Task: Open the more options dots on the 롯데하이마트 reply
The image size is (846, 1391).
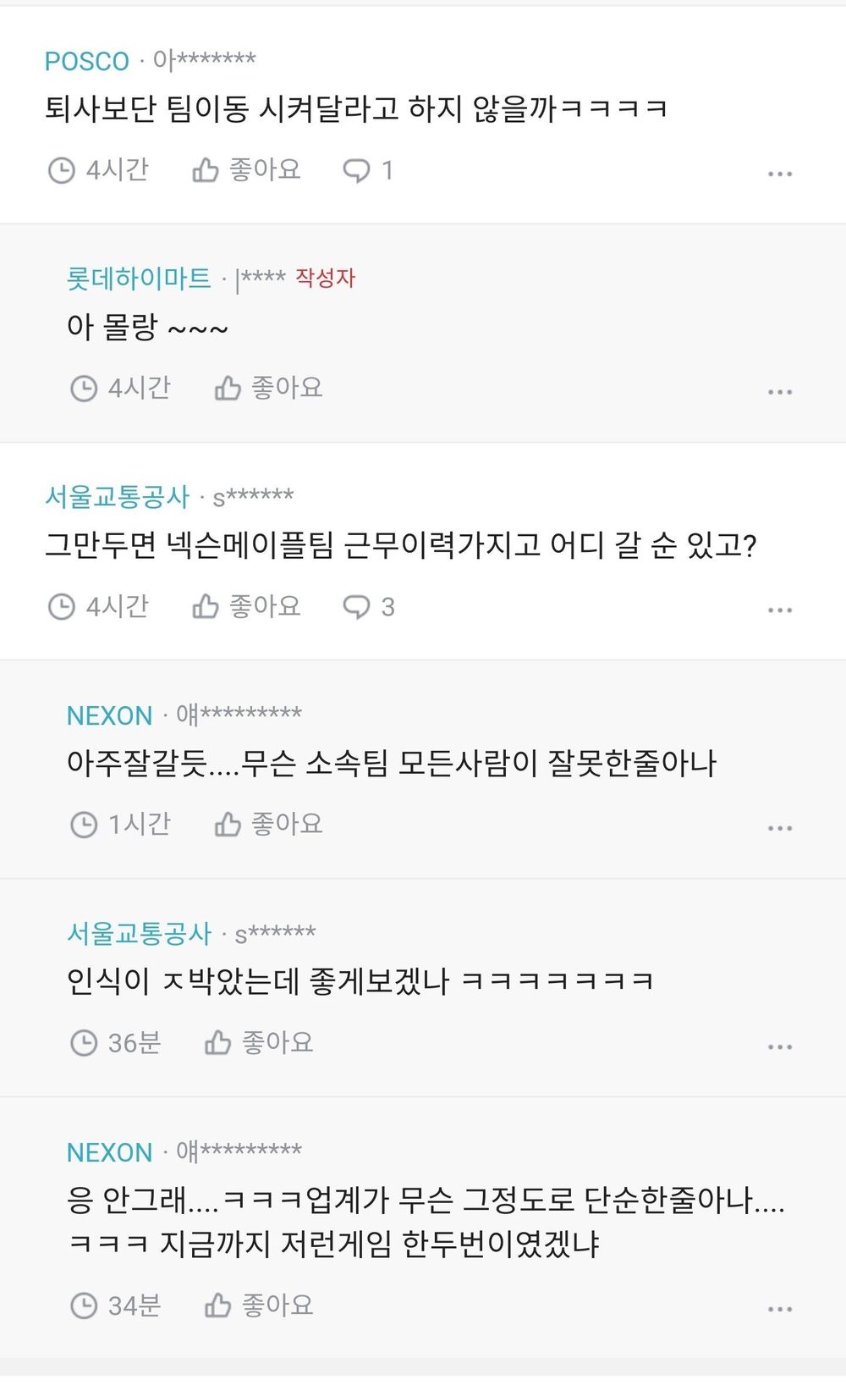Action: (779, 392)
